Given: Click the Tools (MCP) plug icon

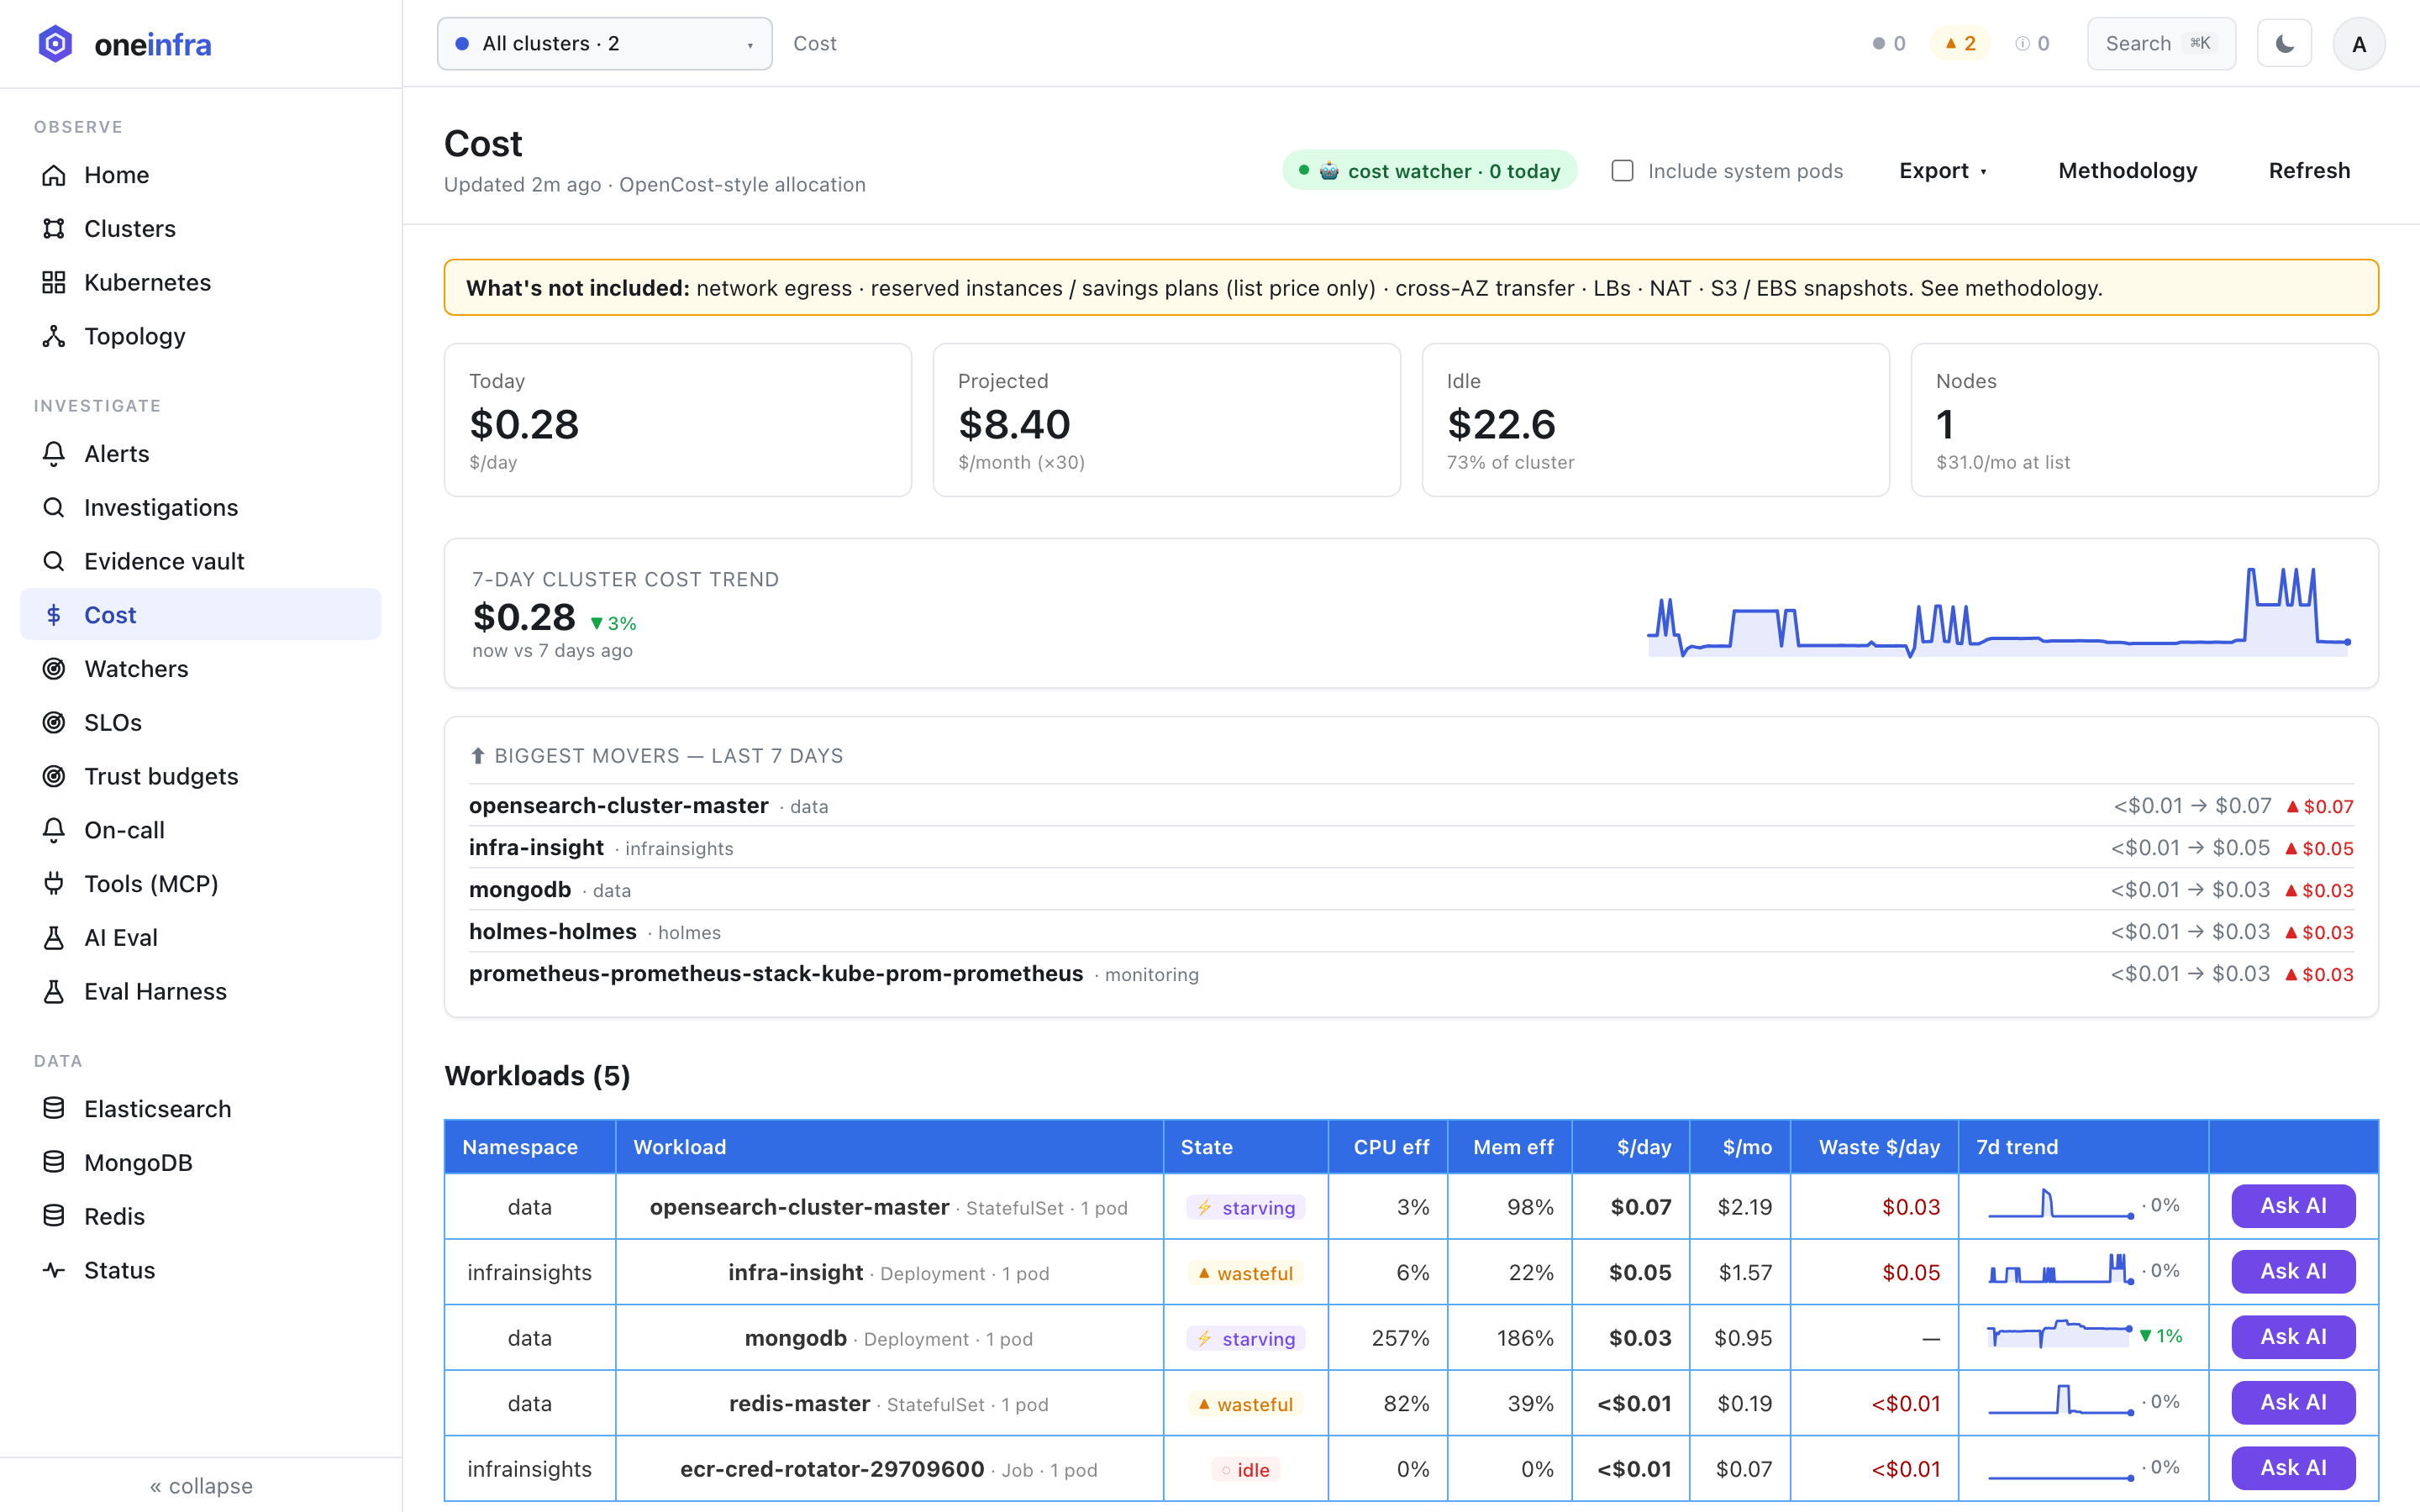Looking at the screenshot, I should 54,884.
